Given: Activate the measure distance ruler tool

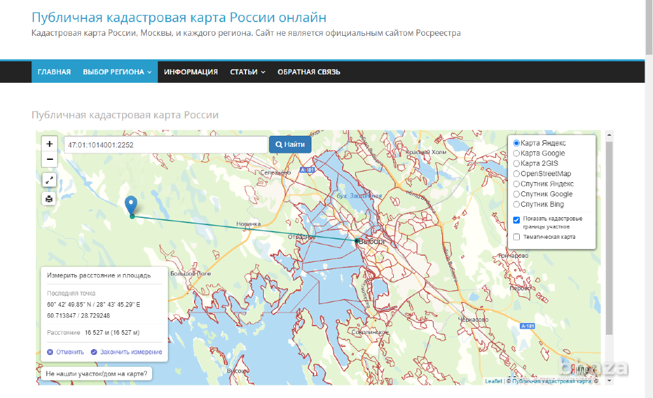Looking at the screenshot, I should click(50, 179).
